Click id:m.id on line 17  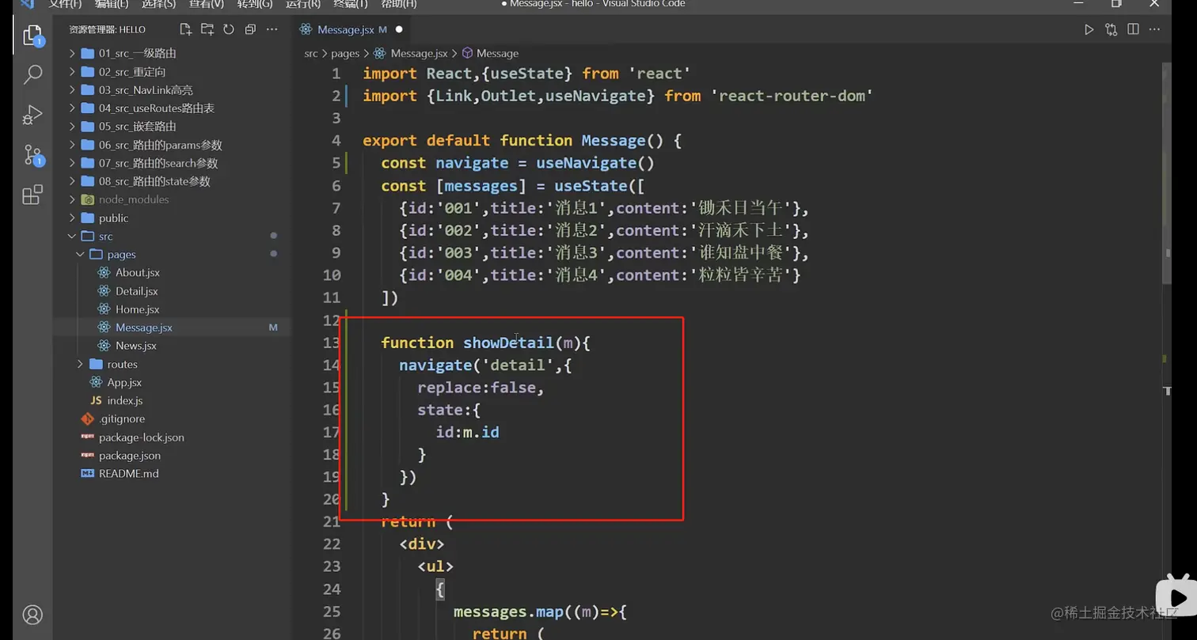click(x=468, y=432)
